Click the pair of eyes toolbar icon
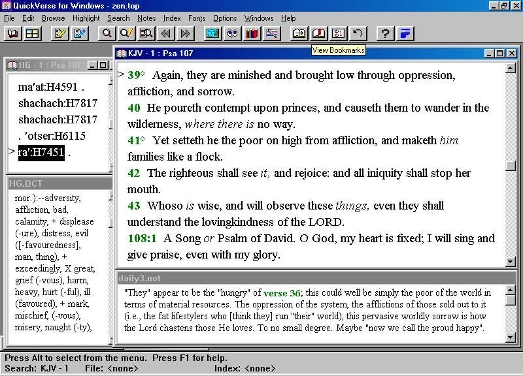The width and height of the screenshot is (523, 376). [233, 33]
